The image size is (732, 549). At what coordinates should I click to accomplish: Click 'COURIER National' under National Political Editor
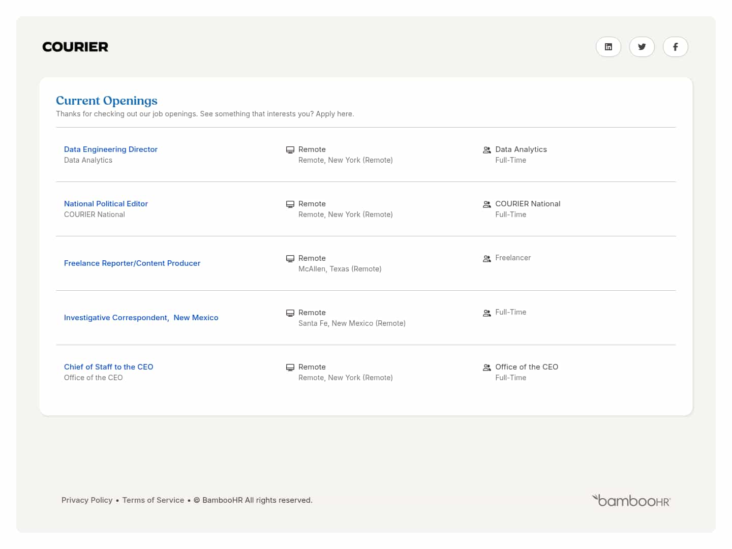(x=95, y=215)
